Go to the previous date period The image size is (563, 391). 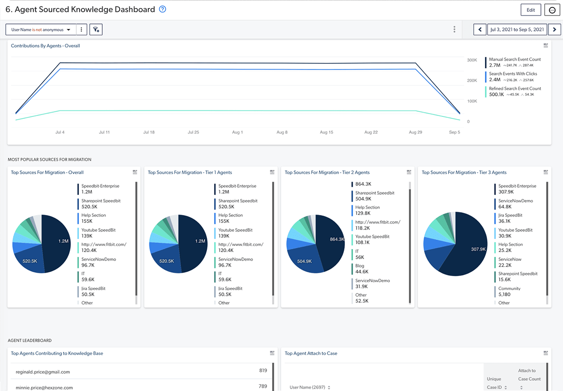pyautogui.click(x=479, y=30)
